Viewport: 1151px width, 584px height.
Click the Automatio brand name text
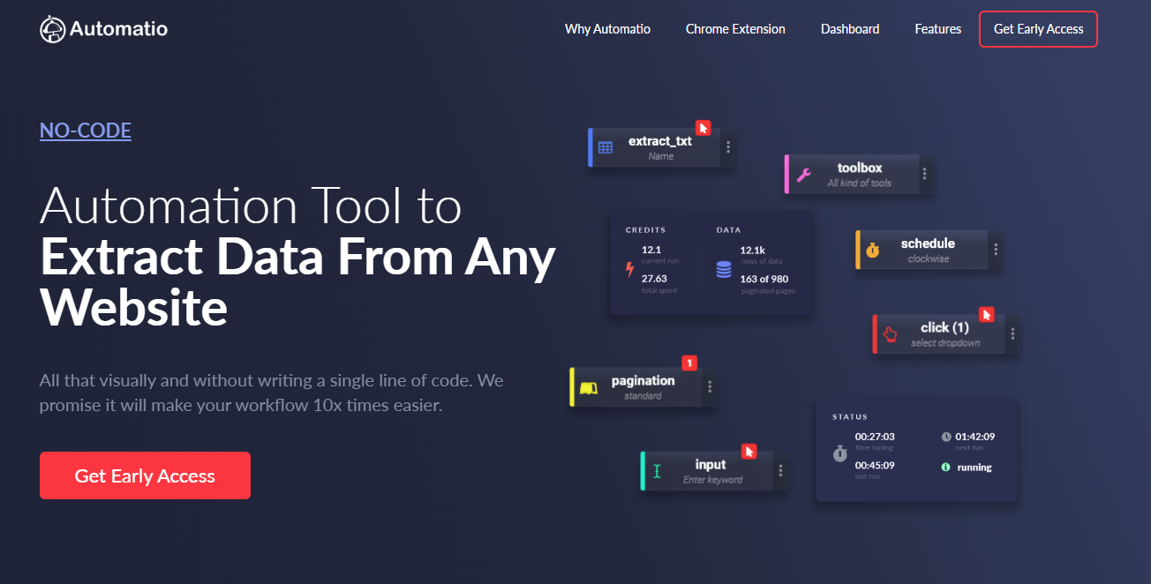[x=118, y=29]
